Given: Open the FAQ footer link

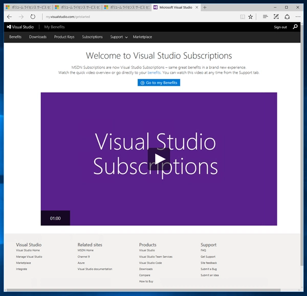Looking at the screenshot, I should coord(203,250).
